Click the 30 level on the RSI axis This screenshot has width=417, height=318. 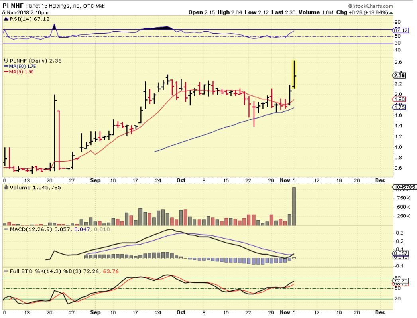click(397, 43)
